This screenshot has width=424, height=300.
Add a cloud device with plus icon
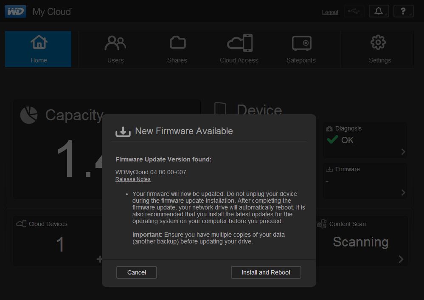(99, 259)
